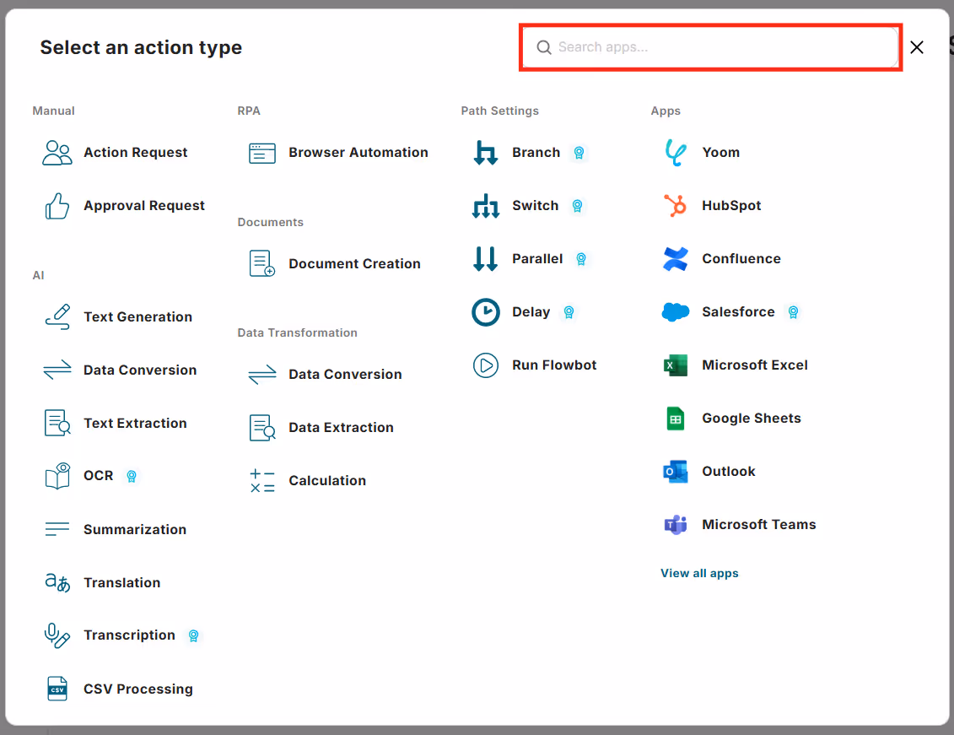
Task: Click the Browser Automation window icon
Action: tap(262, 153)
